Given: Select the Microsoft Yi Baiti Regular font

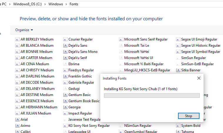Looking at the screenshot, I should (144, 64).
